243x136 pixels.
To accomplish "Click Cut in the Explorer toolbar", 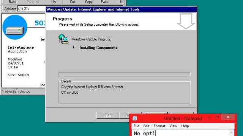I will click(72, 2).
